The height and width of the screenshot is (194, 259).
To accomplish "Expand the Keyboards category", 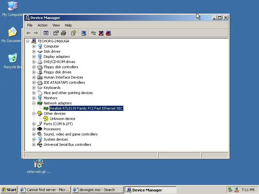I will 34,88.
